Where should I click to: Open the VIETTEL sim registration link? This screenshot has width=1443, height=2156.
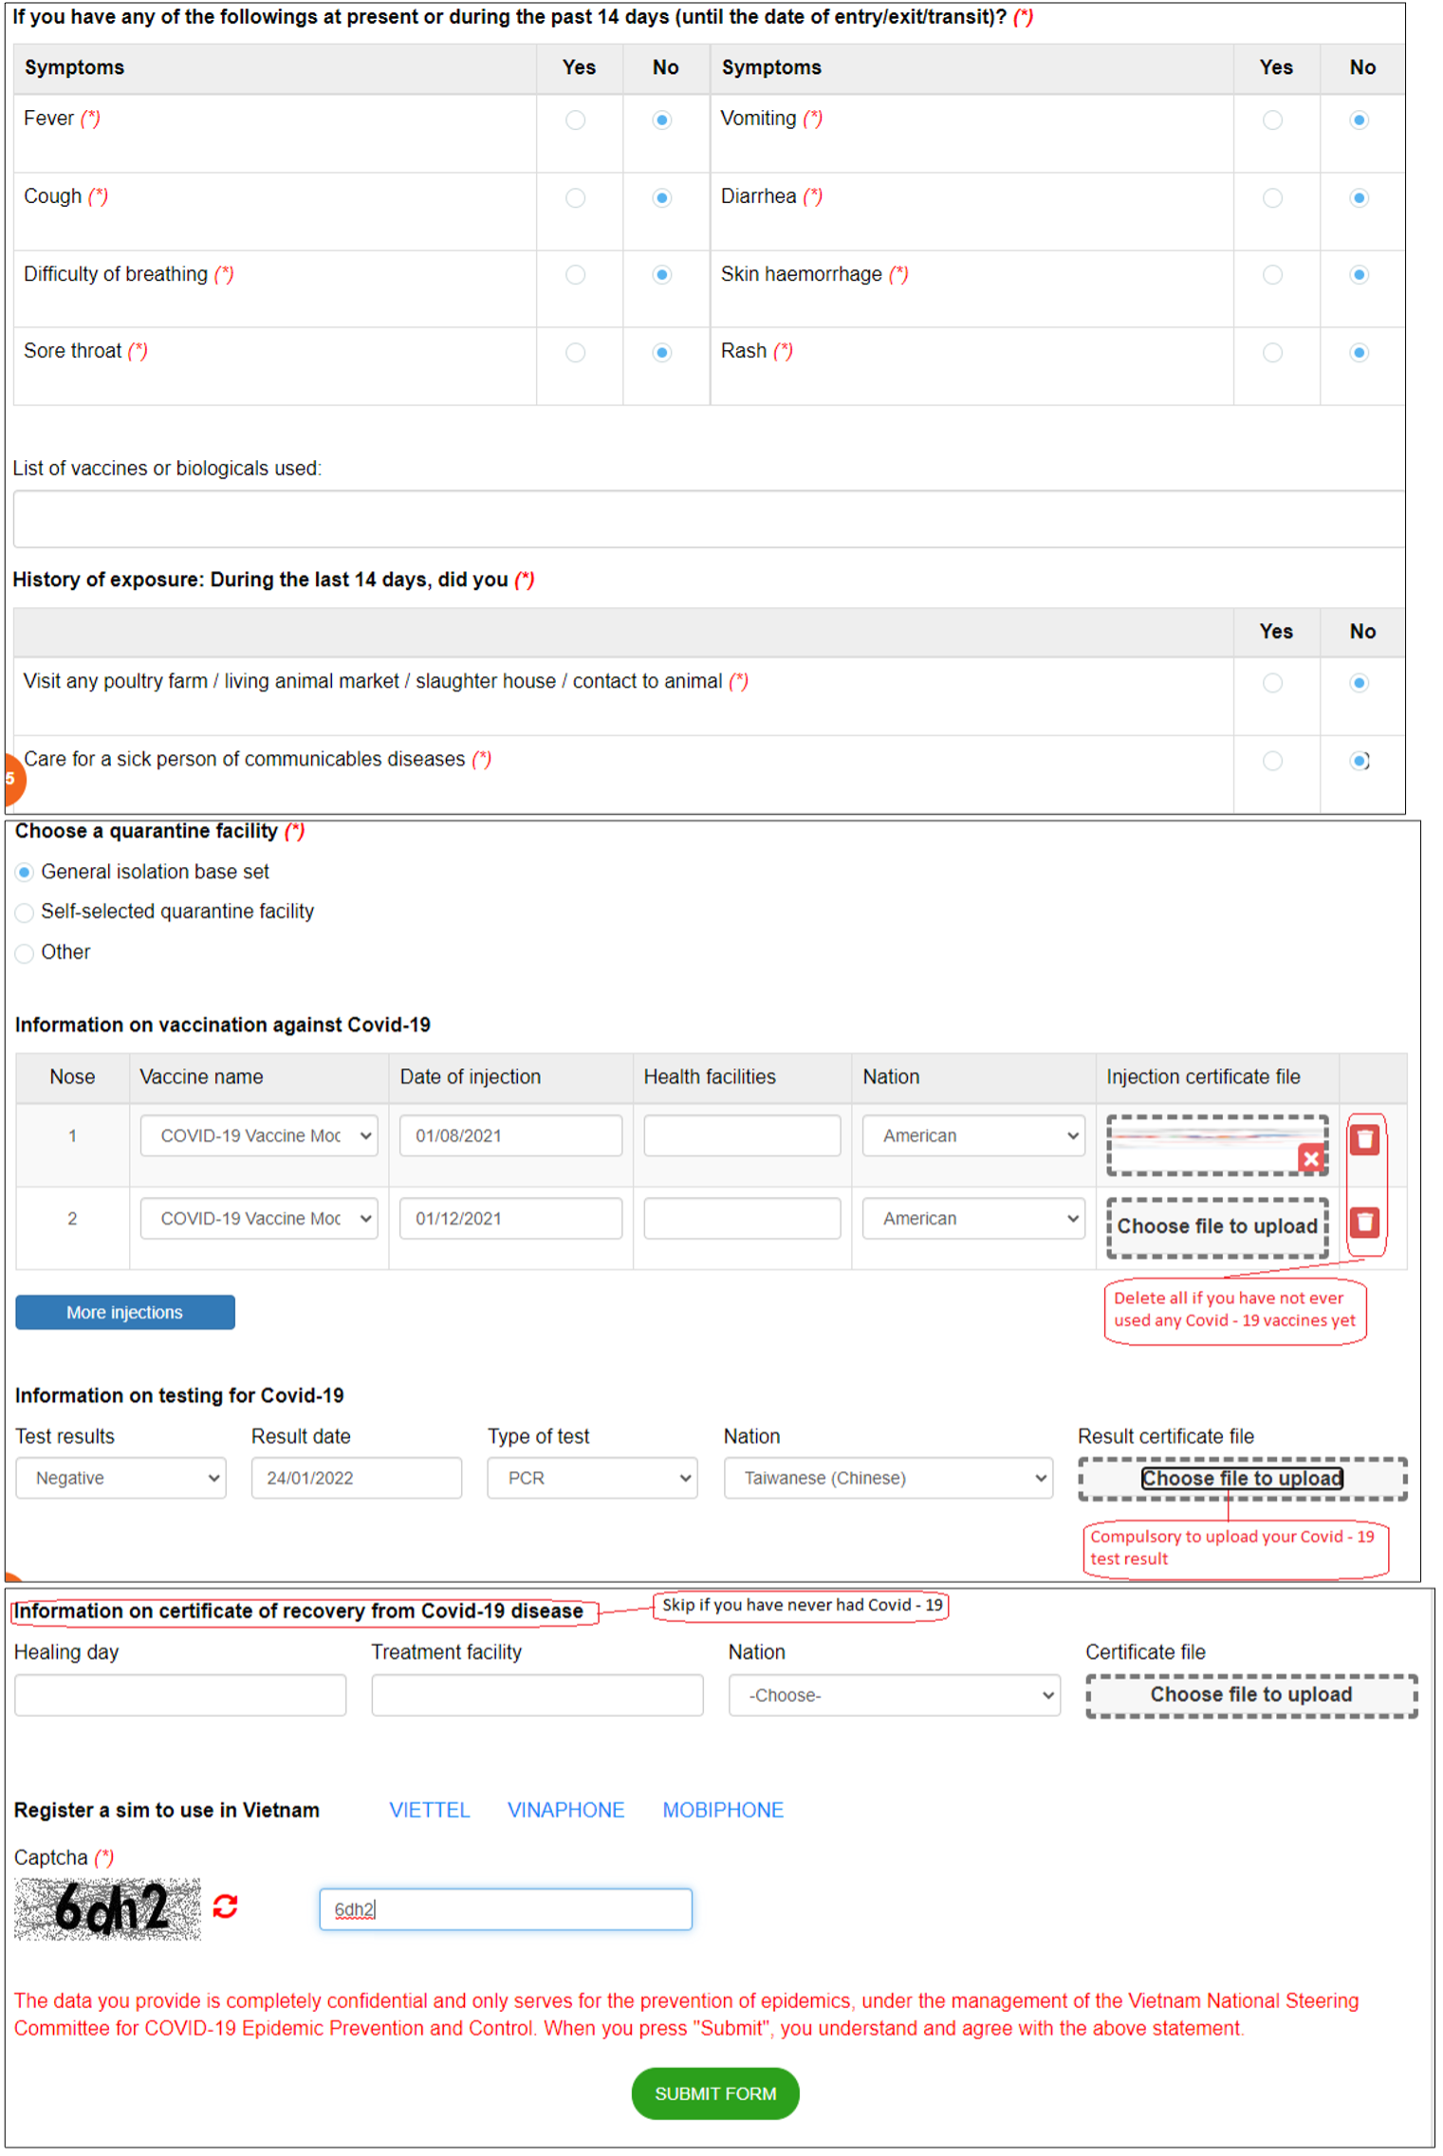(429, 1810)
